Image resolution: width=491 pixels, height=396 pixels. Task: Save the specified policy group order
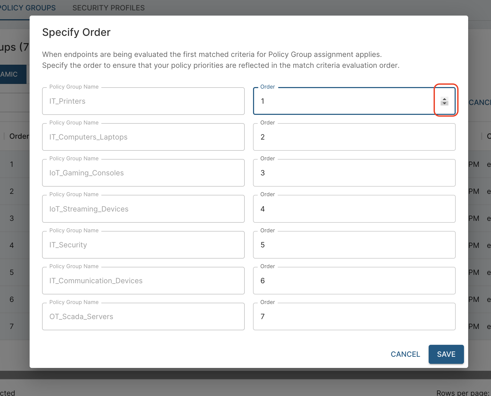coord(446,354)
